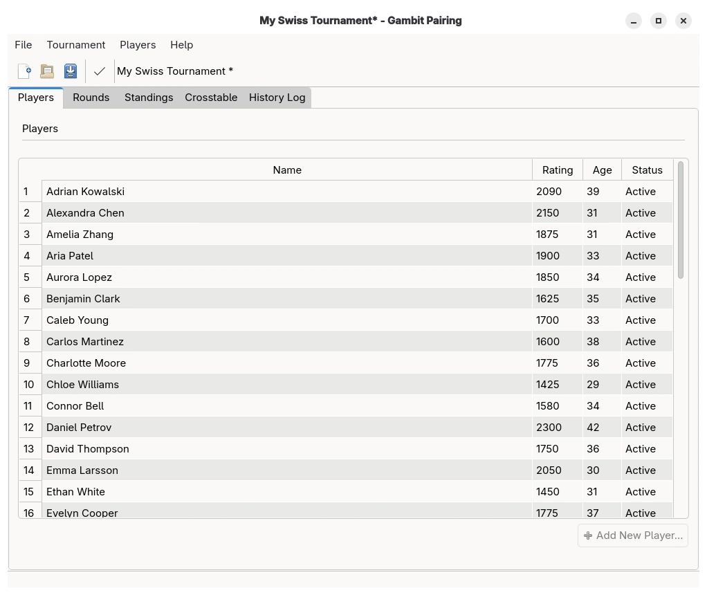Switch to the Standings tab
The width and height of the screenshot is (707, 595).
point(149,98)
